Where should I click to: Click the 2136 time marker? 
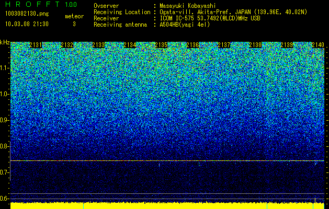pos(192,45)
